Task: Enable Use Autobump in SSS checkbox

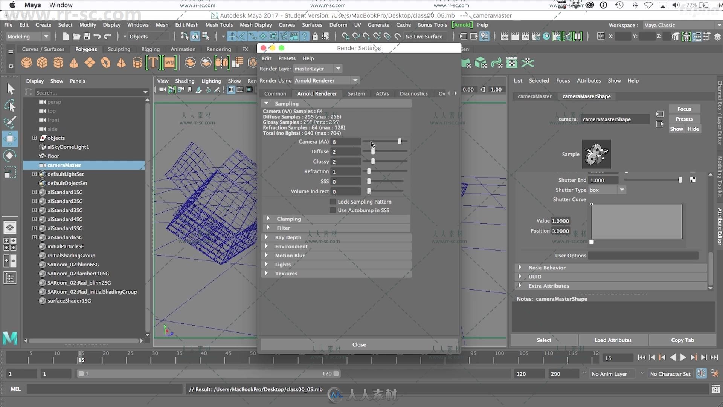Action: pyautogui.click(x=333, y=210)
